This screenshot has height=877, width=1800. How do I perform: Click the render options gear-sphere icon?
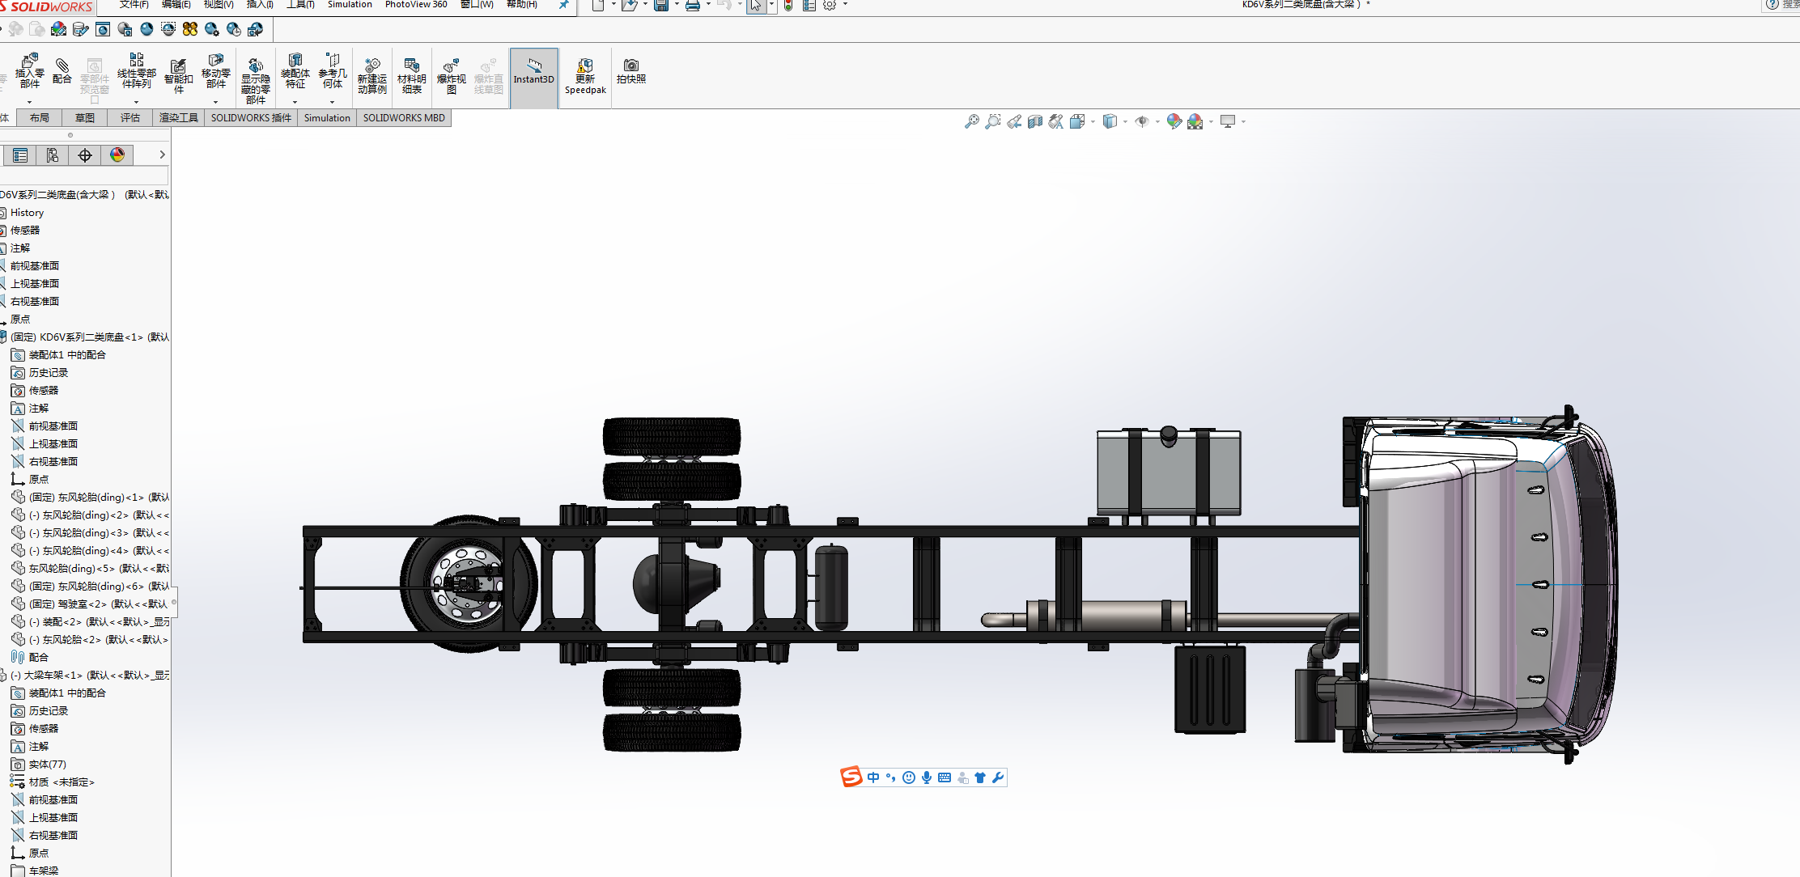click(212, 29)
